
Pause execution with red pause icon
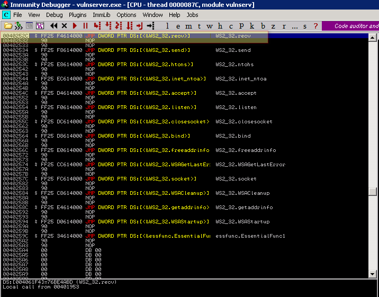(x=85, y=26)
